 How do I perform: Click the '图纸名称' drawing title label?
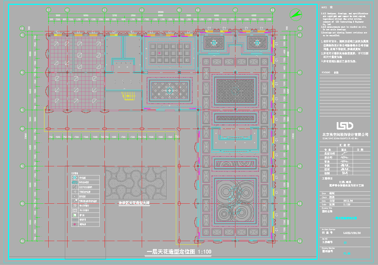coord(327,211)
